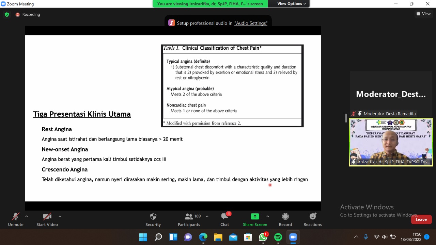This screenshot has width=436, height=245.
Task: Click the system tray volume icon
Action: pos(384,237)
